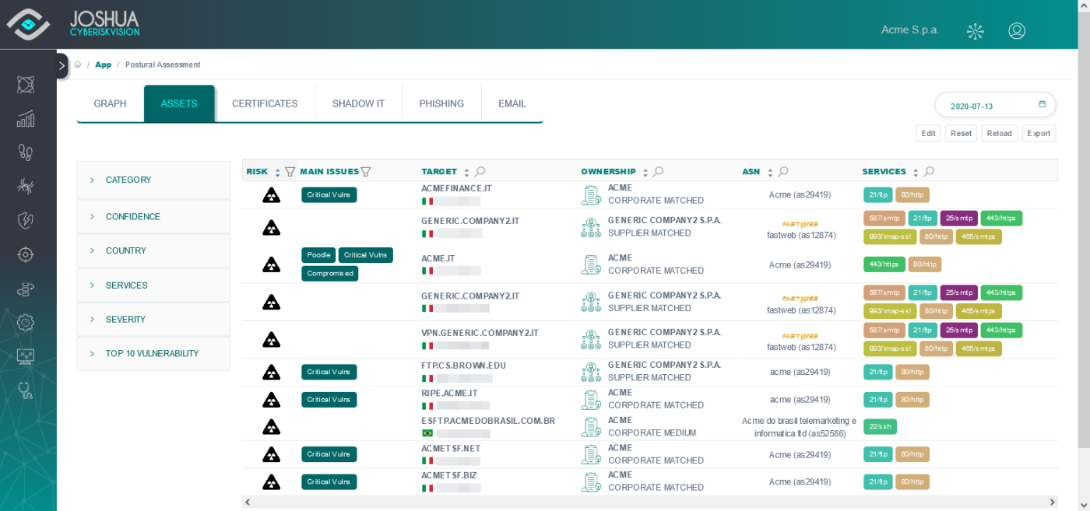Sort by SERVICES column arrows
Screen dimensions: 1090x511
pos(916,172)
